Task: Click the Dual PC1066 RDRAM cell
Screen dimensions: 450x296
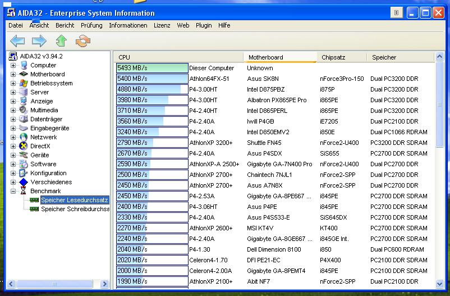Action: pos(398,132)
